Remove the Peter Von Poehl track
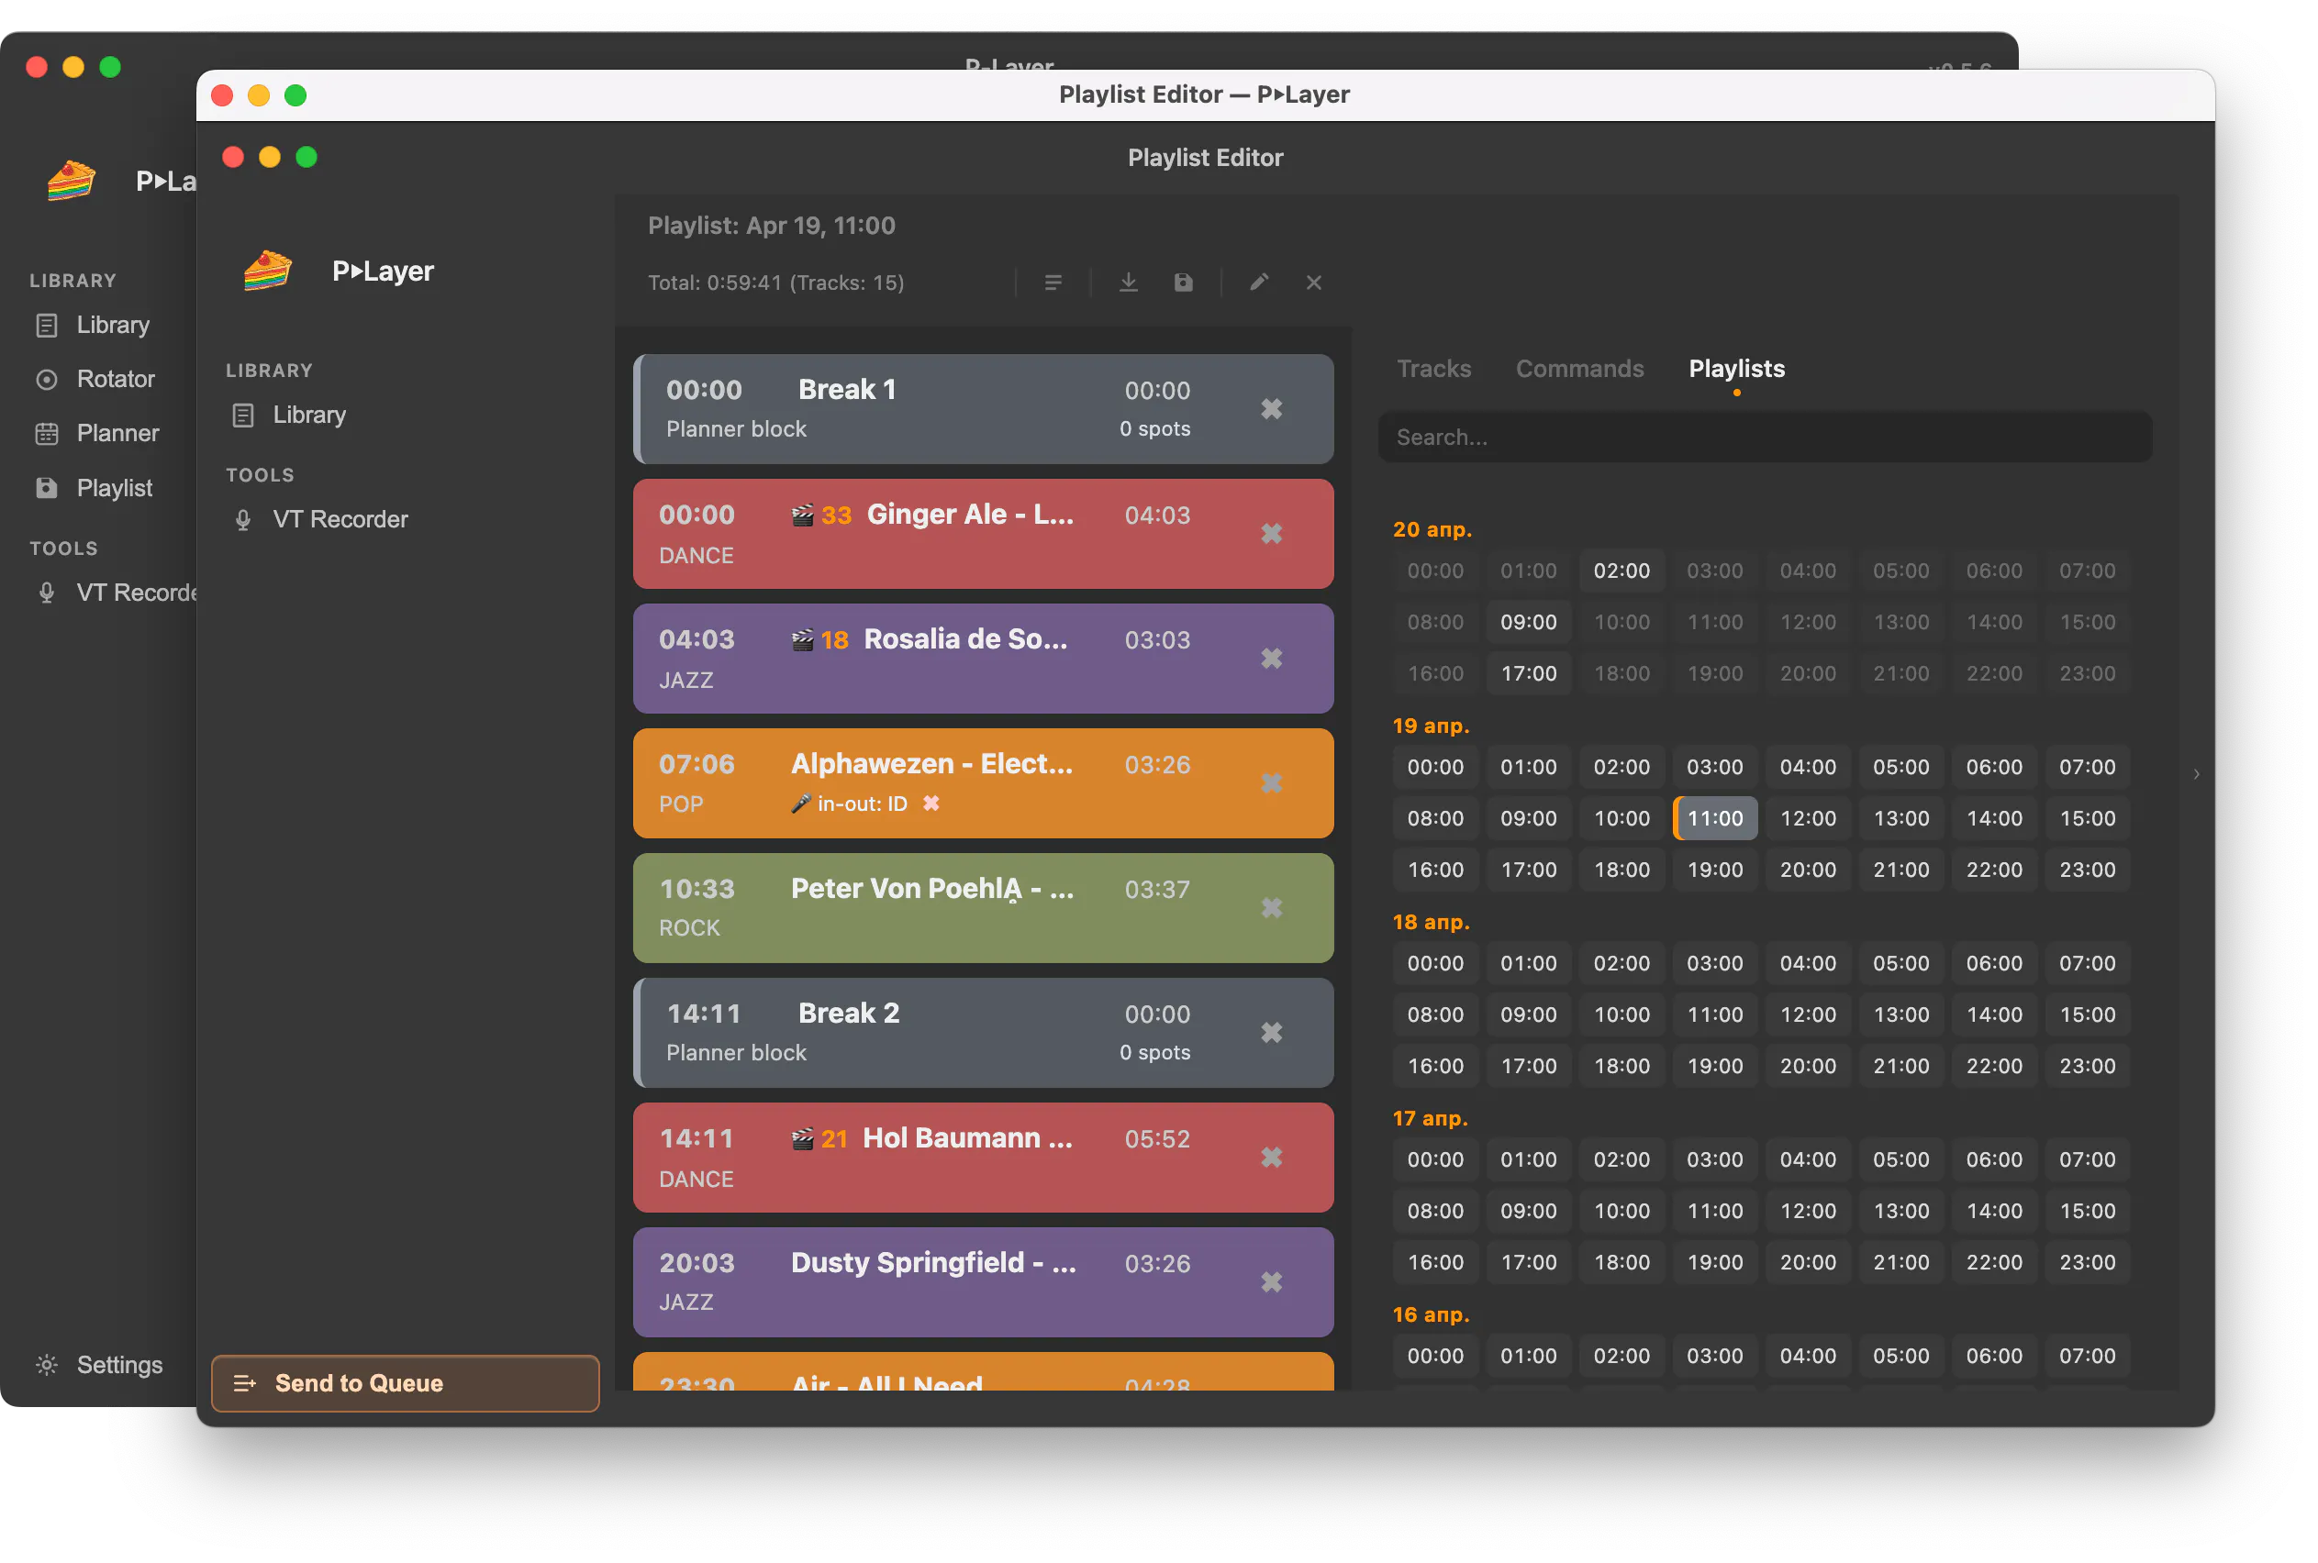This screenshot has height=1563, width=2318. [1271, 907]
